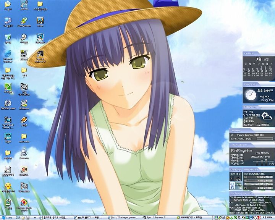Viewport: 275px width, 220px height.
Task: Open the speaker sound shortcut icon
Action: tap(24, 171)
